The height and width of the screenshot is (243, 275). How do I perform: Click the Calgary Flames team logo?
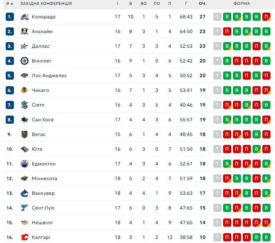(x=25, y=237)
